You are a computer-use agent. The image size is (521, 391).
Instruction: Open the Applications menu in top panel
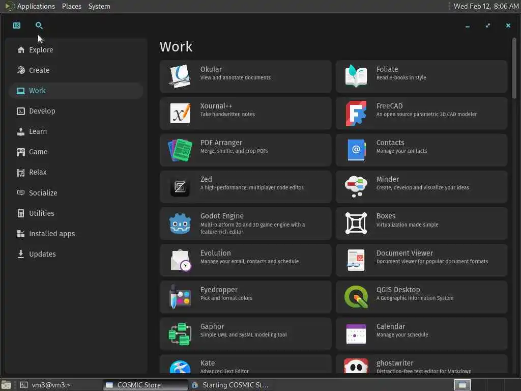pos(36,6)
